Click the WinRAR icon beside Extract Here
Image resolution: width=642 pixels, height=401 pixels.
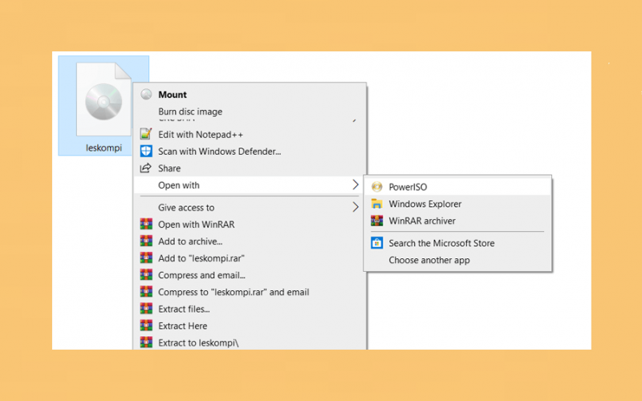tap(146, 326)
